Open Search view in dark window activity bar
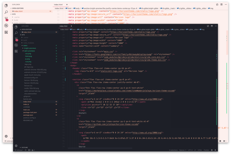Viewport: 231px width, 155px height. (16, 33)
